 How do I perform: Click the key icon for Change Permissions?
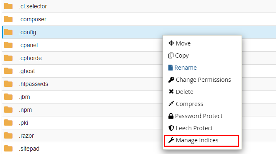pyautogui.click(x=171, y=80)
